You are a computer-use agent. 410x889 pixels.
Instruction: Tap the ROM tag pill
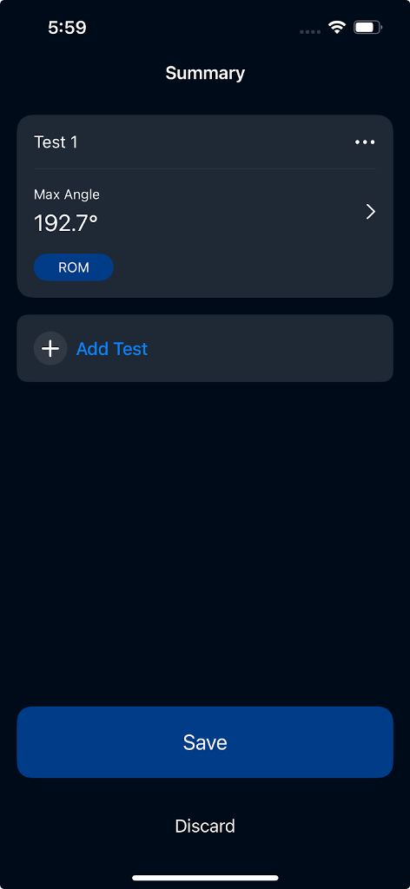(74, 267)
